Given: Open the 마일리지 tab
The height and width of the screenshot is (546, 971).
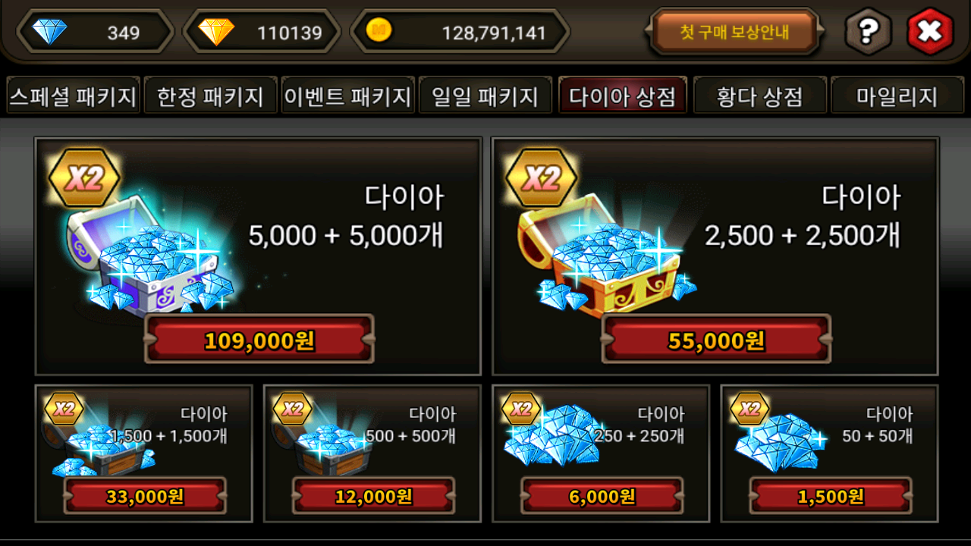Looking at the screenshot, I should pos(897,96).
